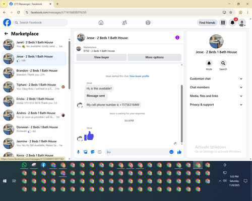This screenshot has width=252, height=201.
Task: Open the View buyer profile link
Action: [x=139, y=76]
